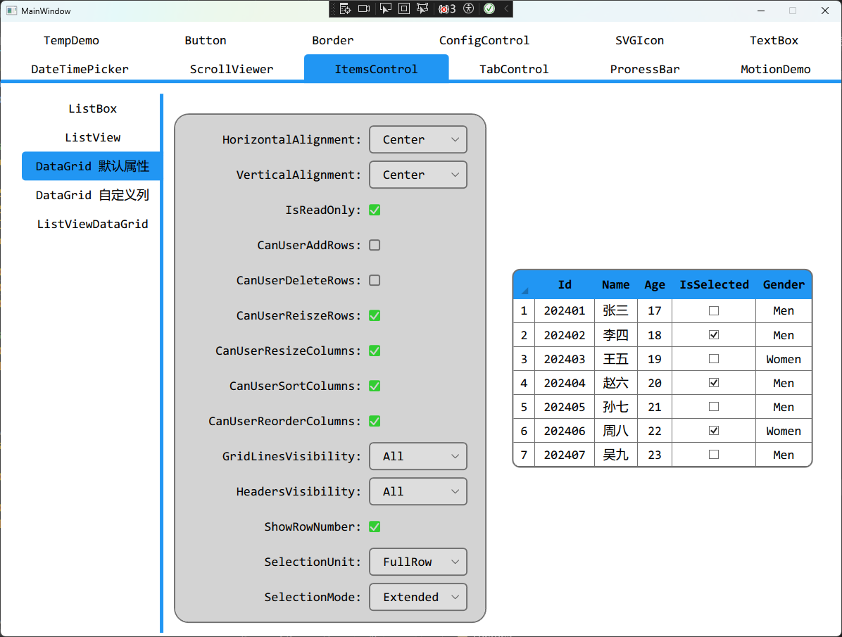Image resolution: width=842 pixels, height=637 pixels.
Task: Click age cell 19
Action: point(655,359)
